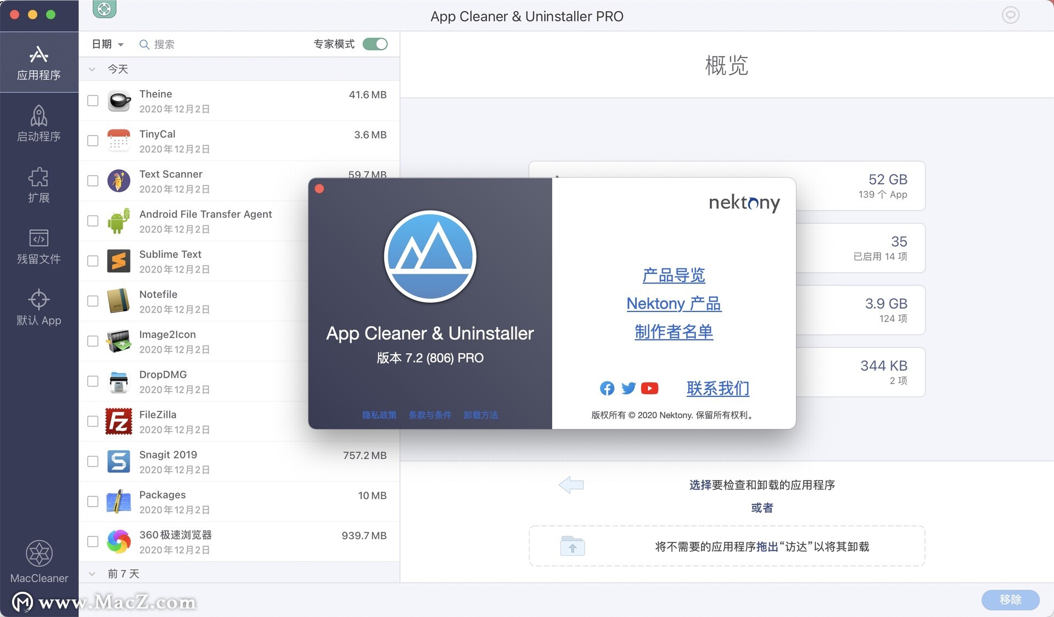Open the 卸载方法 uninstall link

click(x=481, y=415)
